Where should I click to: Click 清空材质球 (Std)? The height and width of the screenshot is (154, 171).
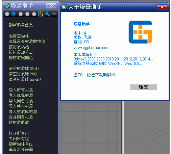24,69
